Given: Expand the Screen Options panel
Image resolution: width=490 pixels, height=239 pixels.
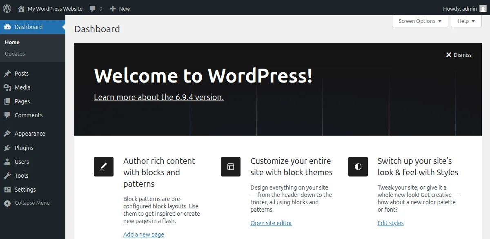Looking at the screenshot, I should pyautogui.click(x=420, y=21).
